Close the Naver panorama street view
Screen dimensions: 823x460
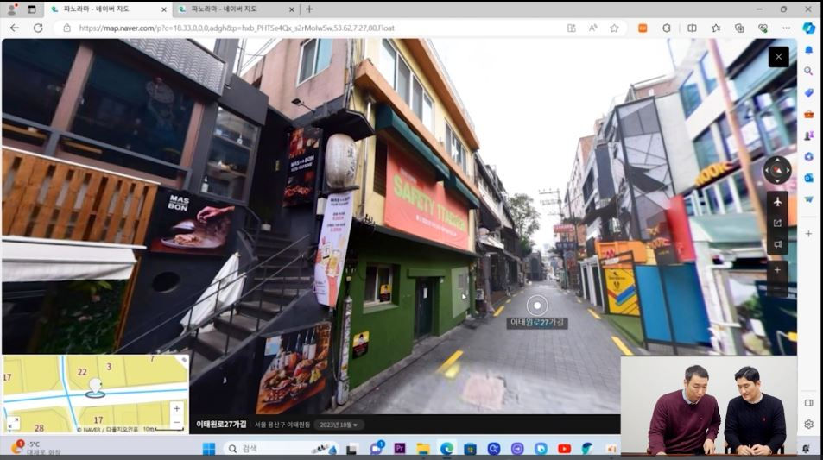[x=778, y=57]
